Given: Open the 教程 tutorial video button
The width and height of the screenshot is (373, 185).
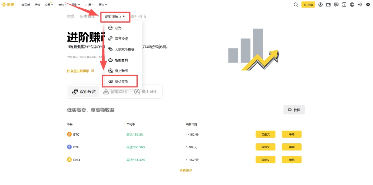Looking at the screenshot, I should [x=294, y=109].
